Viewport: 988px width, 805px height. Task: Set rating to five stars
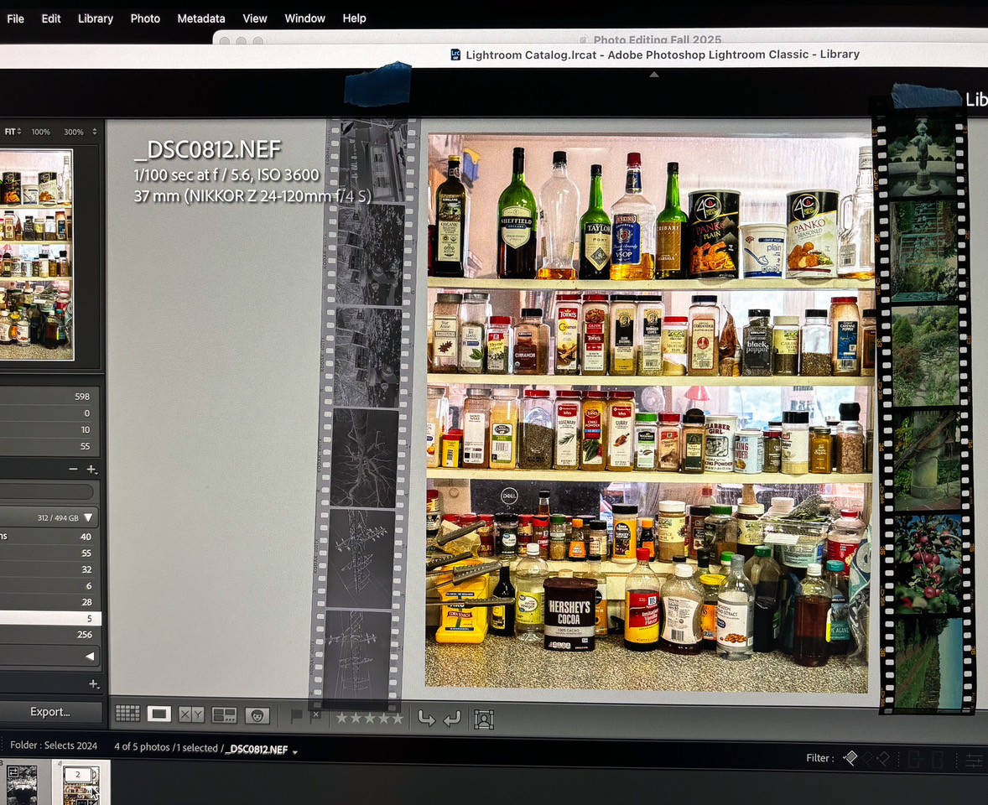(397, 718)
